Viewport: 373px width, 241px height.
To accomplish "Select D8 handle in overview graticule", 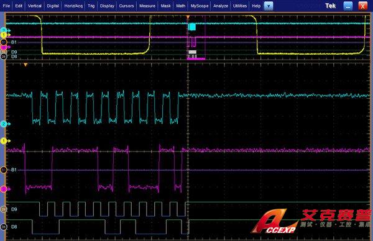I will coord(4,57).
